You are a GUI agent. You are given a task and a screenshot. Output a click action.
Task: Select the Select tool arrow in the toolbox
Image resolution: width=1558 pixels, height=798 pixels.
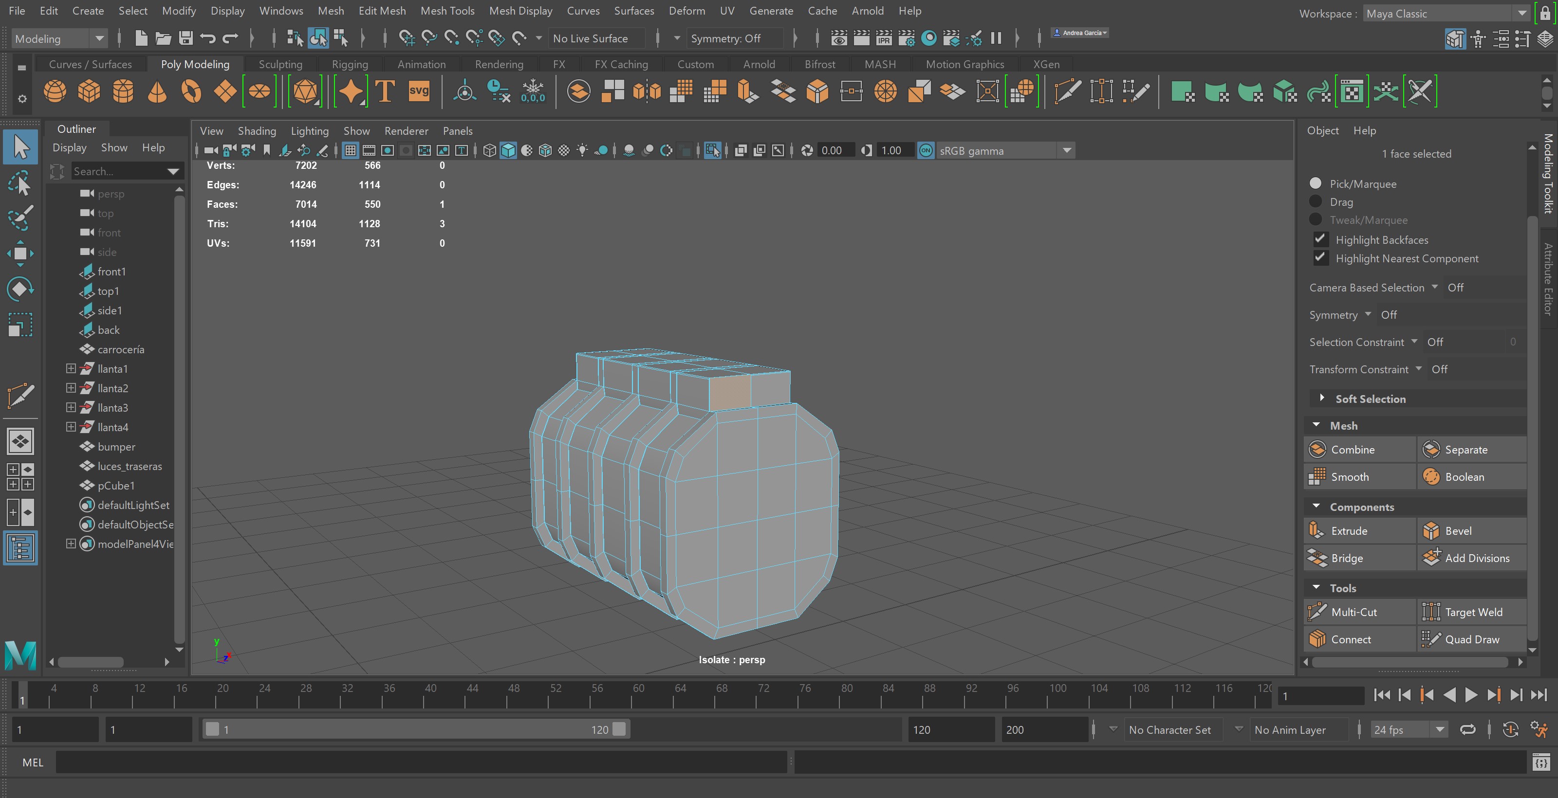(20, 147)
